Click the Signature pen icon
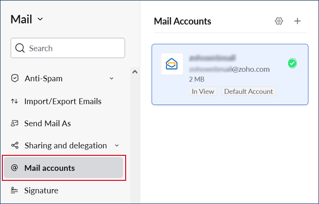 click(14, 190)
